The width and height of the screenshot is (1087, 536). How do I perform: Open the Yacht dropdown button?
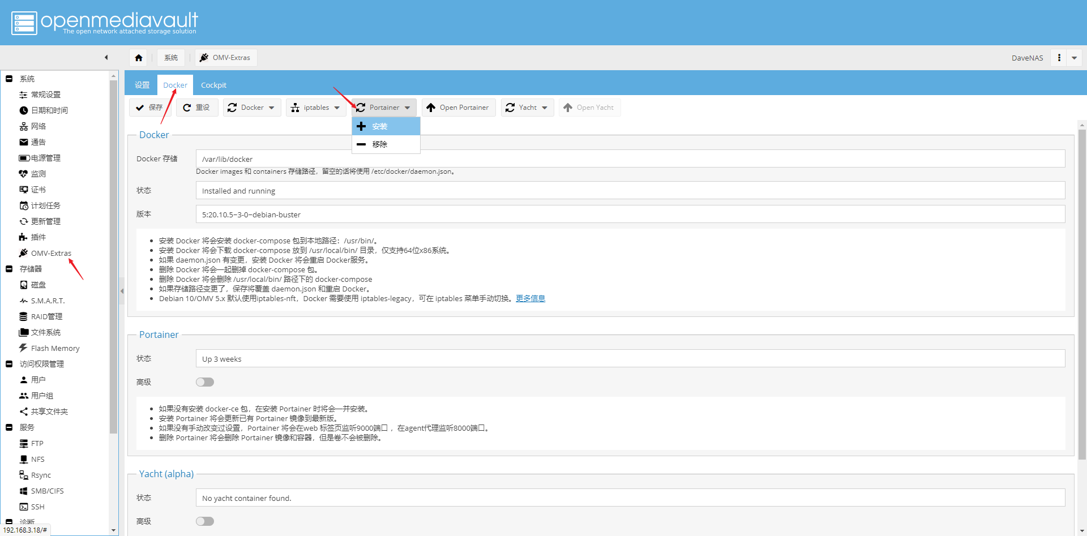[x=528, y=108]
